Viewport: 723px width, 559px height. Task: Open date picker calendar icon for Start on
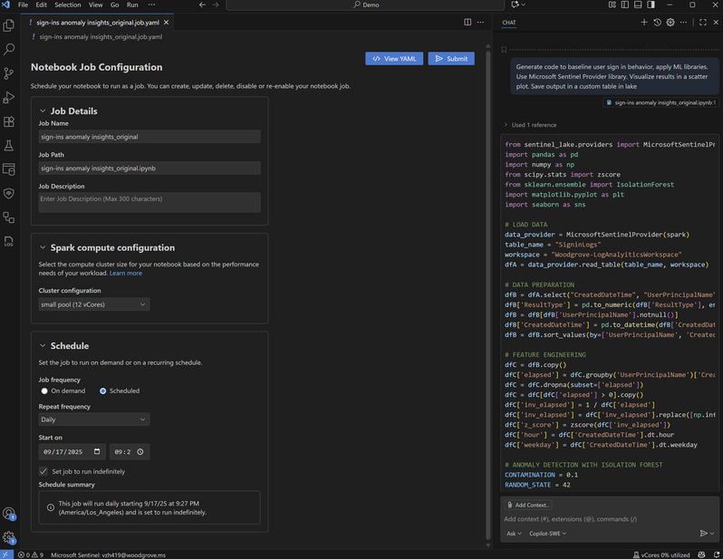(x=97, y=451)
